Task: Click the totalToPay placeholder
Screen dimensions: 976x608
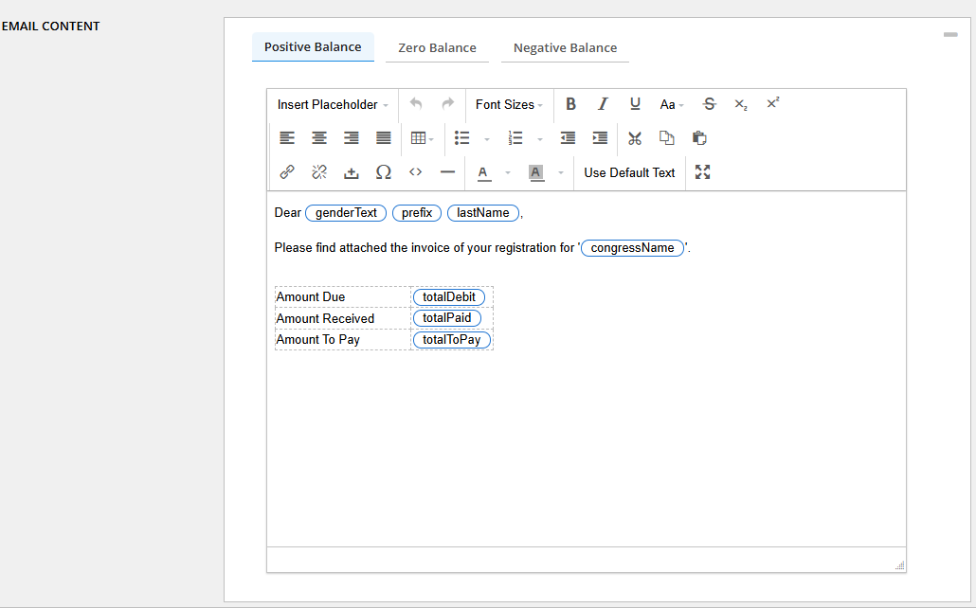Action: (452, 340)
